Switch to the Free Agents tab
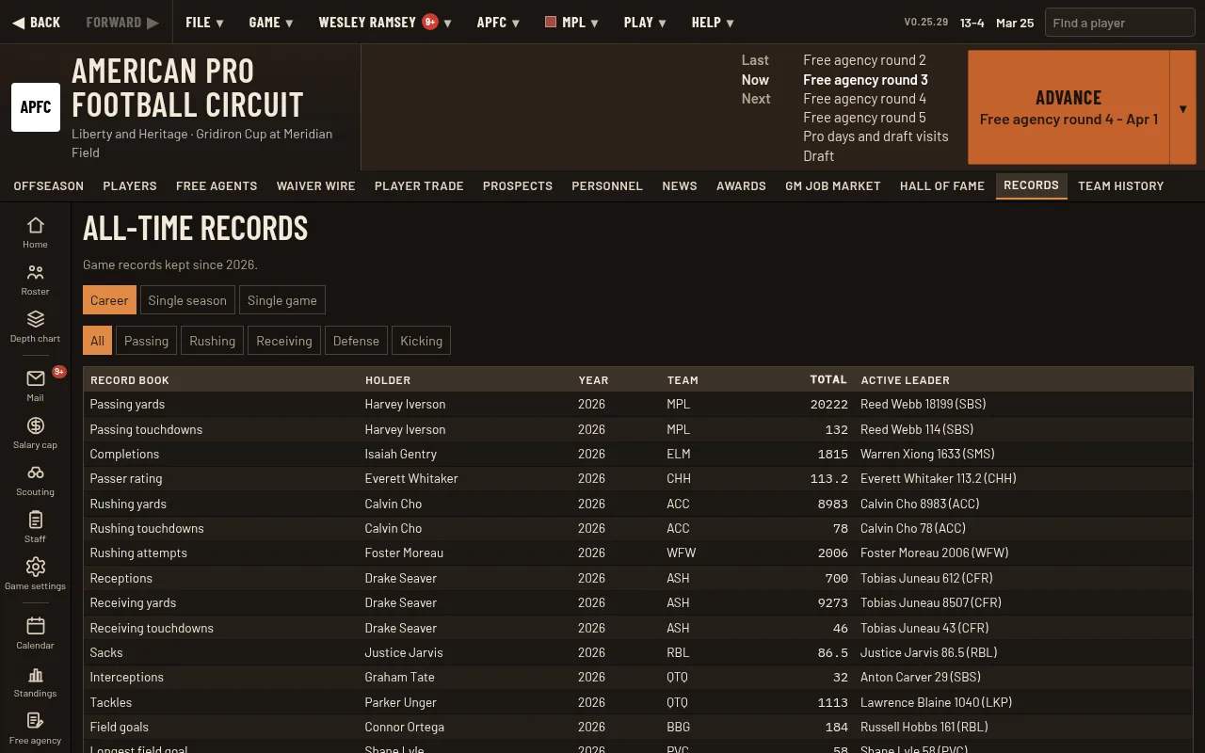Screen dimensions: 1205x753 pos(217,185)
